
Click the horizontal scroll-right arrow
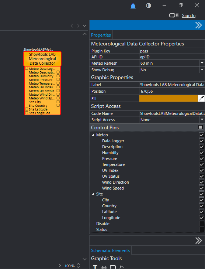click(60, 266)
